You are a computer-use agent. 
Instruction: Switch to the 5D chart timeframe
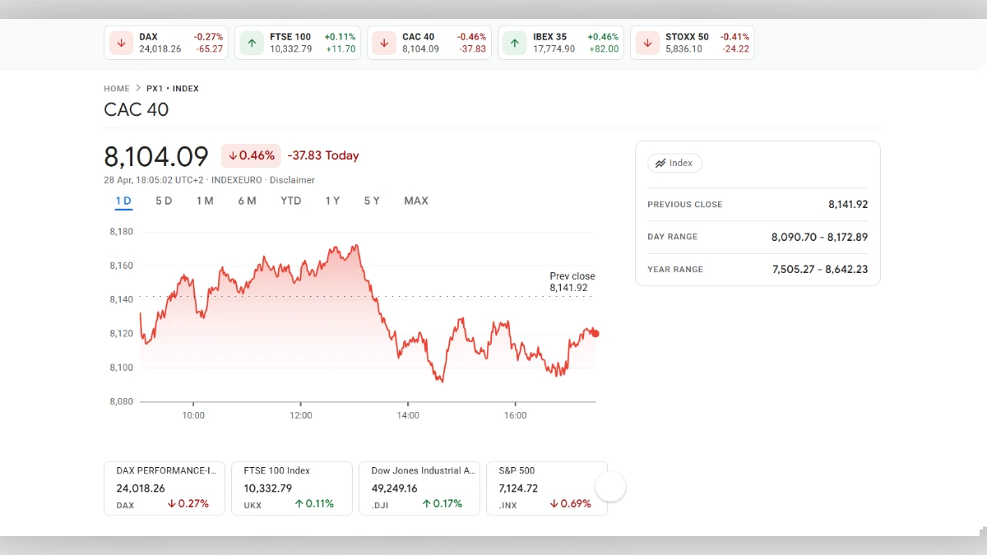[x=164, y=200]
